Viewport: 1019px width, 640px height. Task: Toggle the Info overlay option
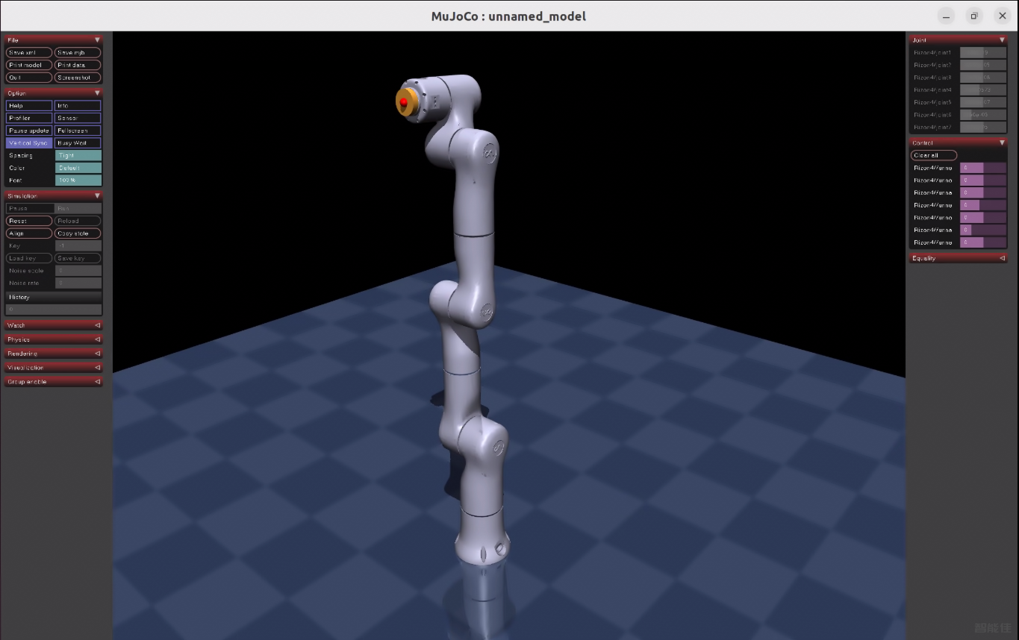[x=78, y=106]
